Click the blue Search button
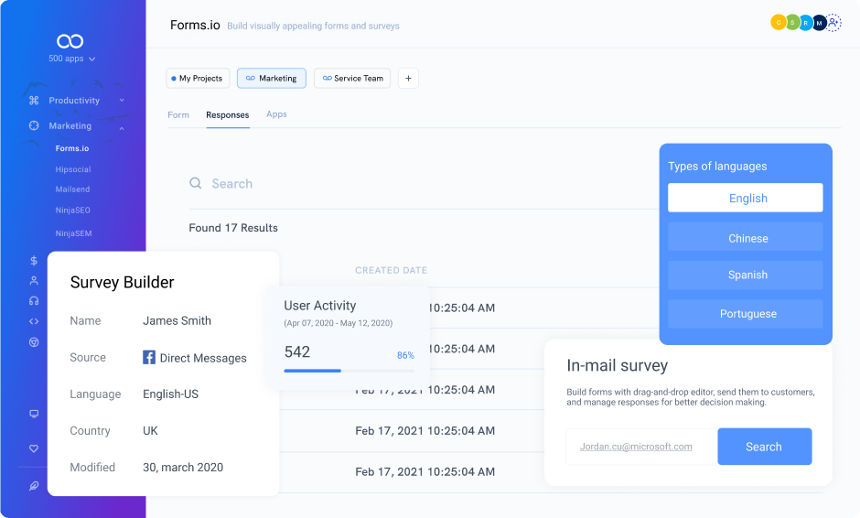This screenshot has width=860, height=518. click(x=765, y=447)
